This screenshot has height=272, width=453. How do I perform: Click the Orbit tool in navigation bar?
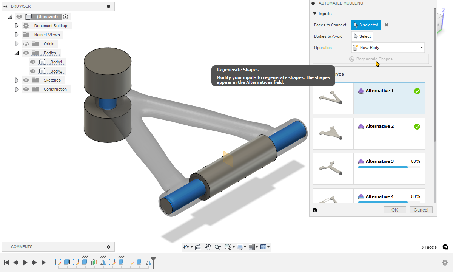coord(186,247)
